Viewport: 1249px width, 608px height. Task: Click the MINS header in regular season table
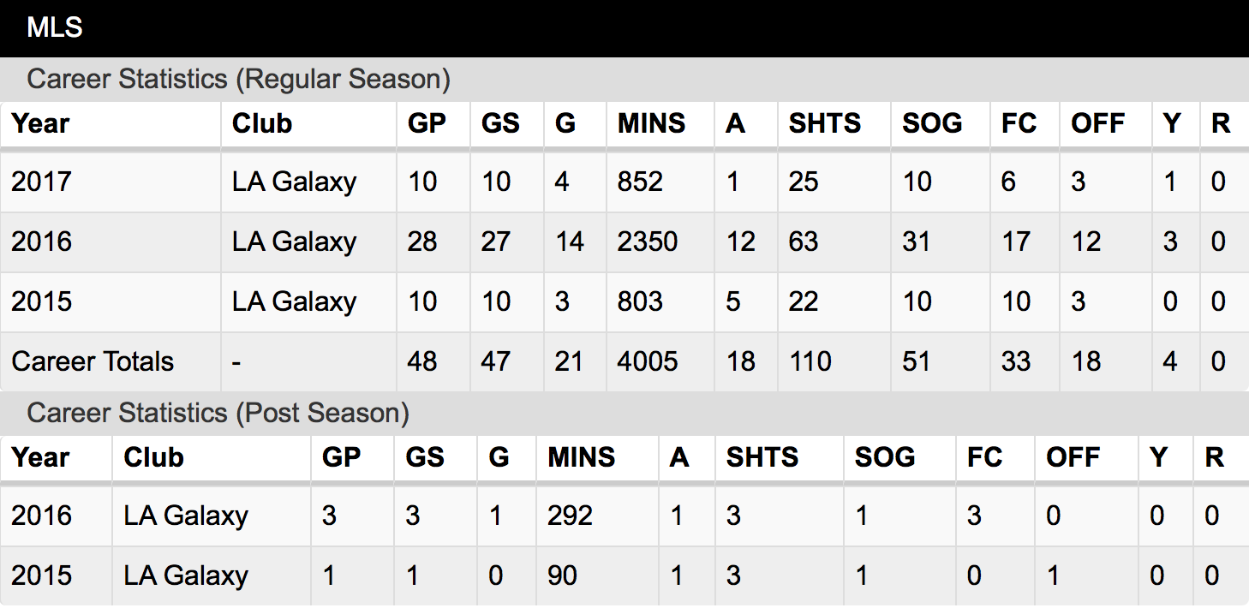pyautogui.click(x=651, y=123)
